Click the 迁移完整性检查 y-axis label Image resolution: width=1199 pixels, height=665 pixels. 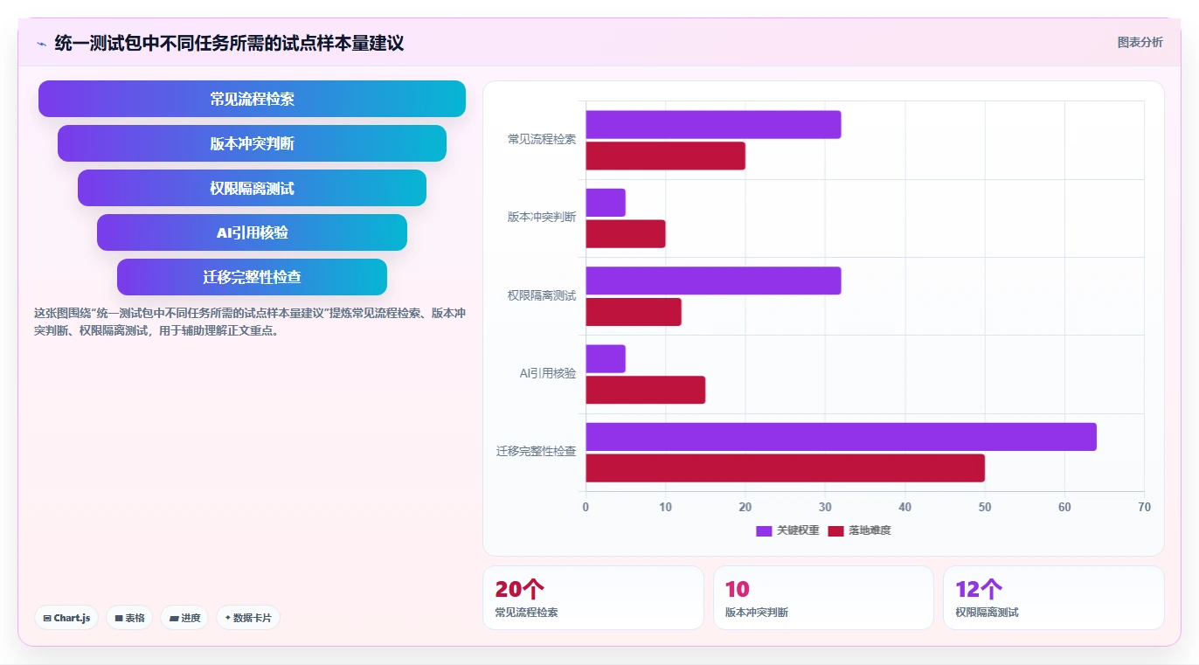coord(537,451)
